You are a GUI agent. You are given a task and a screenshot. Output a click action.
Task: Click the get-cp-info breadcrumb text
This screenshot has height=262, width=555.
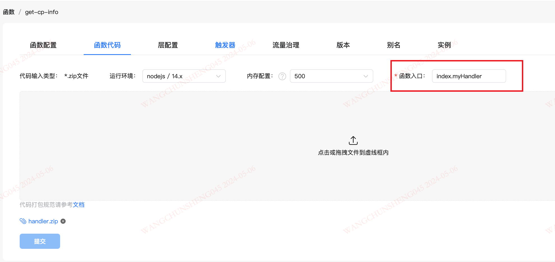pyautogui.click(x=42, y=12)
